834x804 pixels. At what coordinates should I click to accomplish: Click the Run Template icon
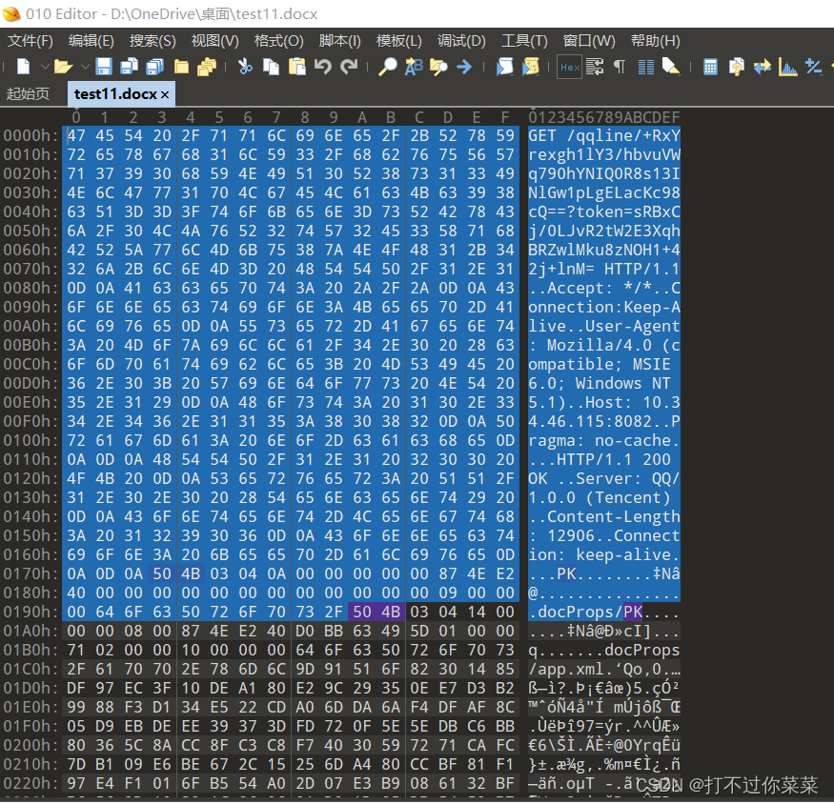point(531,67)
